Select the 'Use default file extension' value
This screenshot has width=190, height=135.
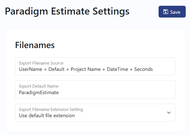(x=47, y=116)
